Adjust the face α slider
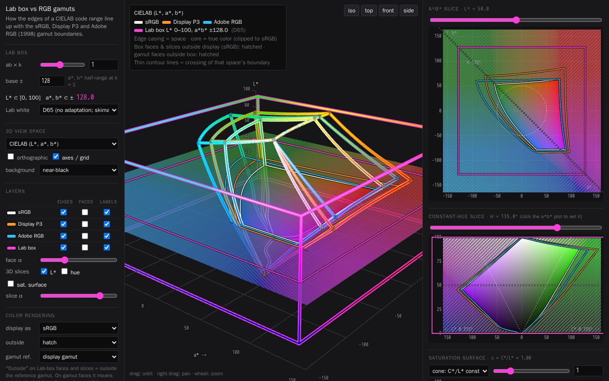The height and width of the screenshot is (381, 609). tap(79, 260)
